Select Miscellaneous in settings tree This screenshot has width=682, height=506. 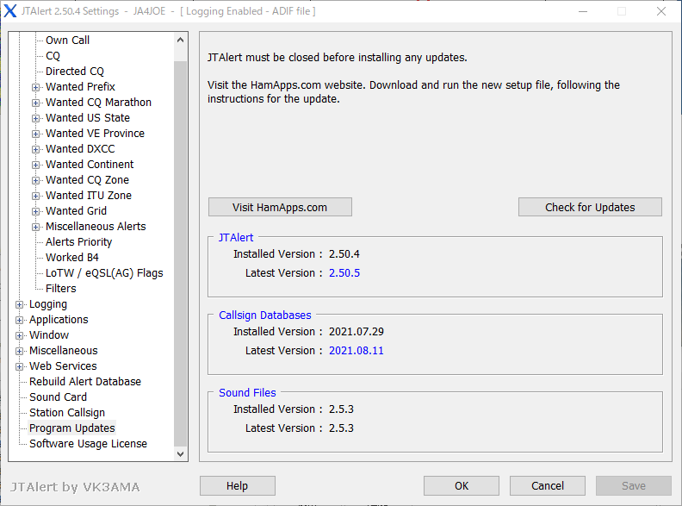pyautogui.click(x=64, y=351)
